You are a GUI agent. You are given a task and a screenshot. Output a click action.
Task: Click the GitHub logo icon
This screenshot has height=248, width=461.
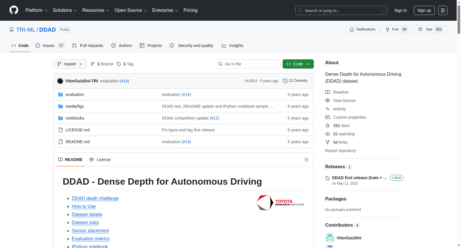tap(14, 10)
